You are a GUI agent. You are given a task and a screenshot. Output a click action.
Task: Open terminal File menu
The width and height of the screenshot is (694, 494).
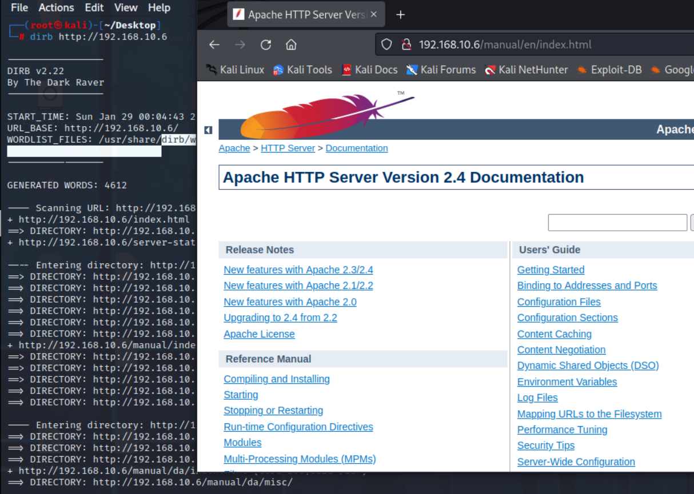(19, 7)
